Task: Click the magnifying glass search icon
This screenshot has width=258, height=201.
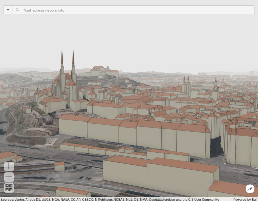Action: pyautogui.click(x=17, y=10)
